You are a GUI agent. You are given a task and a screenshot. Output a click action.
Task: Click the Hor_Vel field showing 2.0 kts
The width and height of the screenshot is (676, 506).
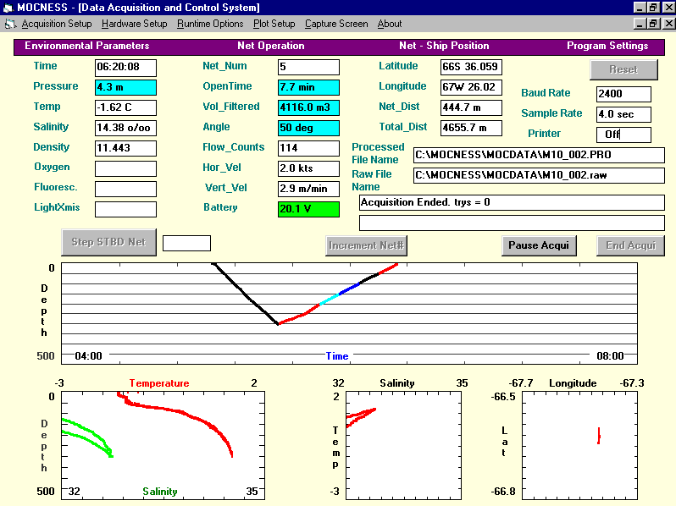click(x=308, y=168)
